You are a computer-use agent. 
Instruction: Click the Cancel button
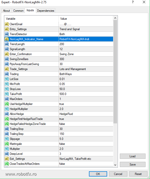point(118,174)
